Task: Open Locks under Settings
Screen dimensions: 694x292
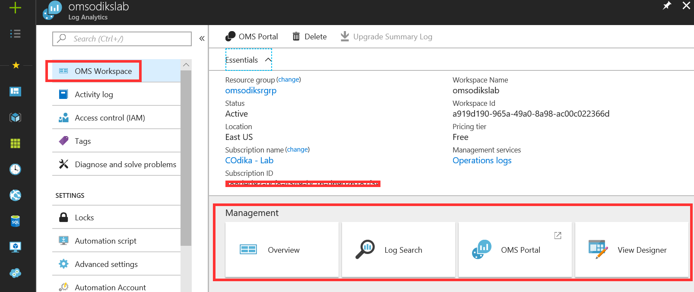Action: [x=117, y=217]
